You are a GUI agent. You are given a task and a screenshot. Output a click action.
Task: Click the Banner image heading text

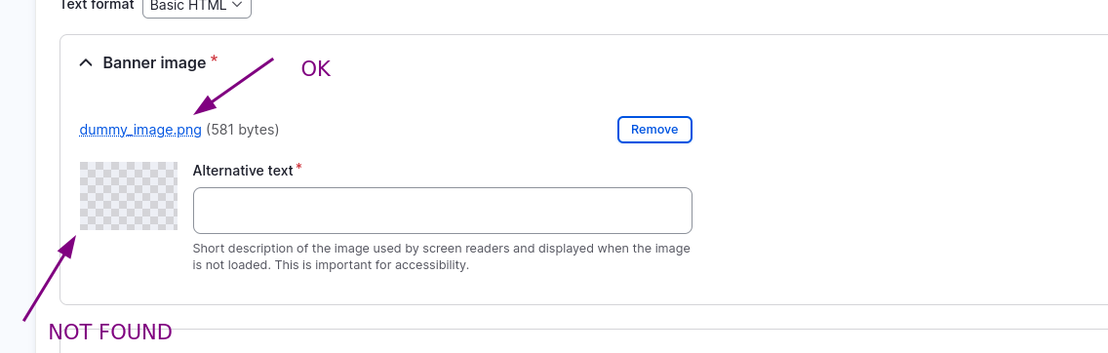(154, 62)
